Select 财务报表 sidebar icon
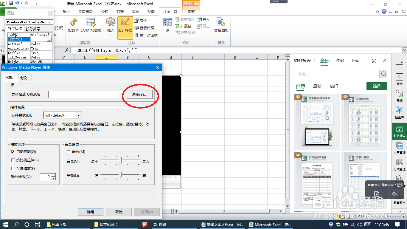This screenshot has width=407, height=229. [x=400, y=131]
